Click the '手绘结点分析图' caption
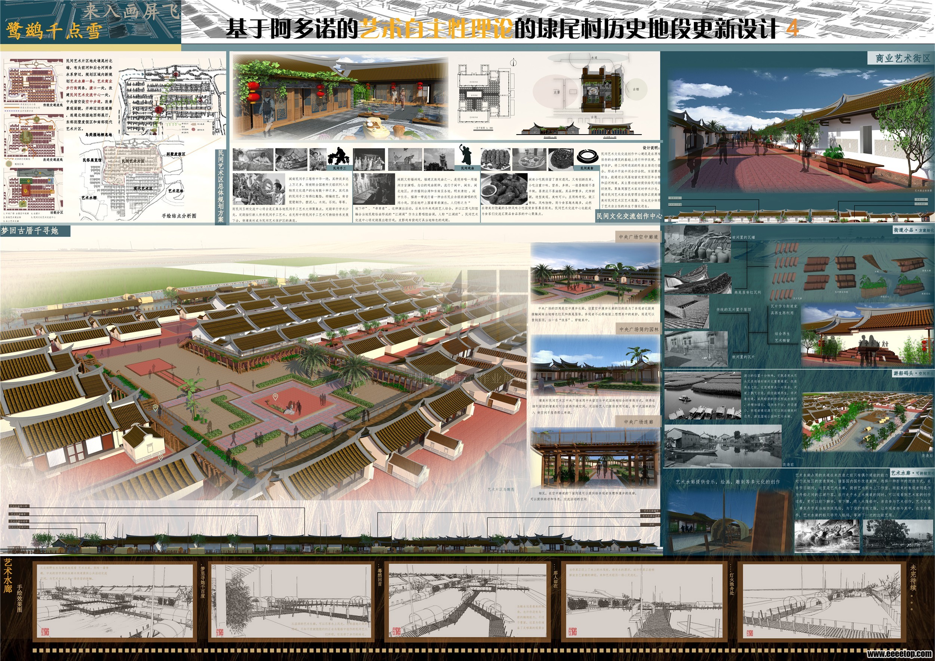Viewport: 935px width, 661px height. point(179,216)
